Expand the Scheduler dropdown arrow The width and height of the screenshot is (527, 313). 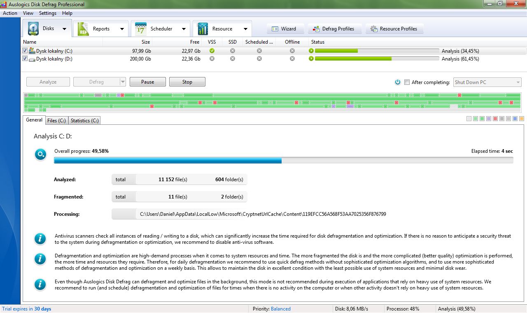[x=183, y=29]
